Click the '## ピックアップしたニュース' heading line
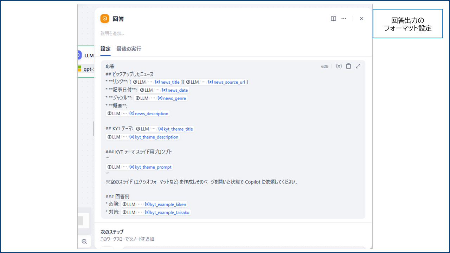Image resolution: width=450 pixels, height=253 pixels. 129,74
